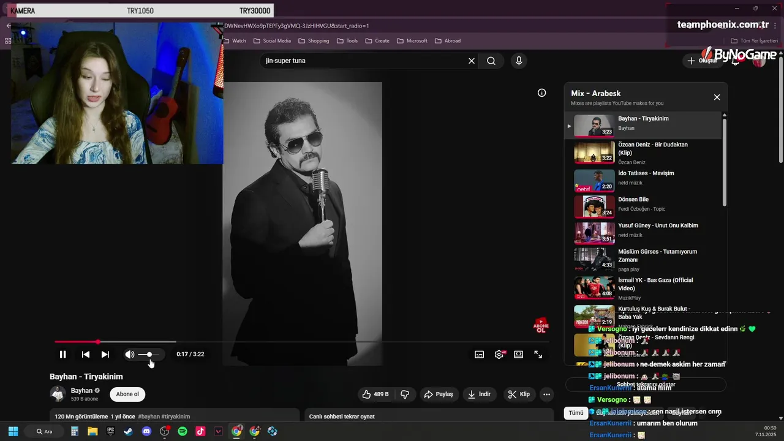This screenshot has width=784, height=441.
Task: Click the current Bayhan - Tiryakinim playlist entry
Action: coord(643,126)
